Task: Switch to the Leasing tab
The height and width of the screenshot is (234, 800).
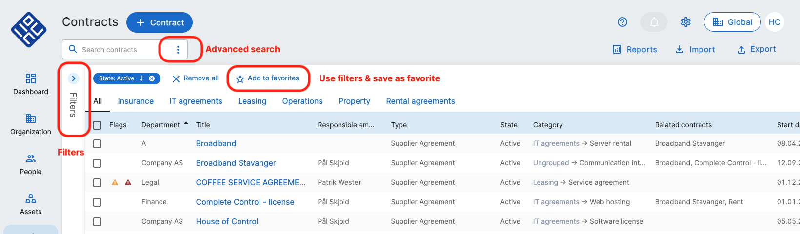Action: click(252, 101)
